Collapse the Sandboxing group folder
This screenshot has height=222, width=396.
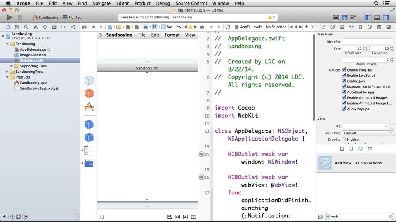(x=7, y=44)
